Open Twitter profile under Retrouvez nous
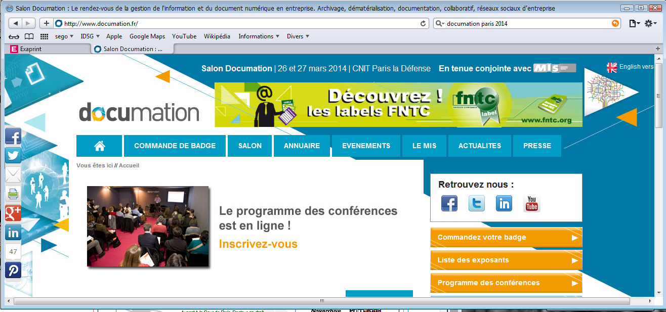Viewport: 666px width, 312px height. [x=477, y=203]
